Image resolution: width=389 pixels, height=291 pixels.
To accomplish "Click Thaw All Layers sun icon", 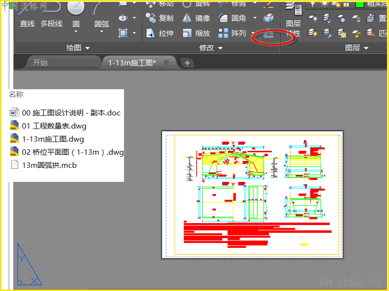I will pos(341,33).
